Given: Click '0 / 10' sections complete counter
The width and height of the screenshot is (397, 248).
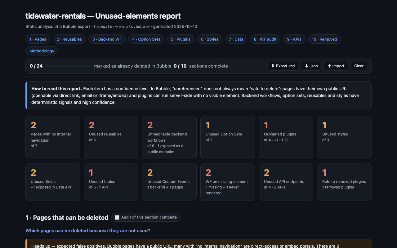Looking at the screenshot, I should point(180,66).
